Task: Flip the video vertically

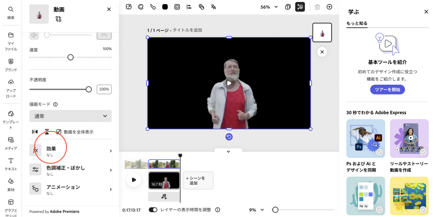Action: click(47, 132)
